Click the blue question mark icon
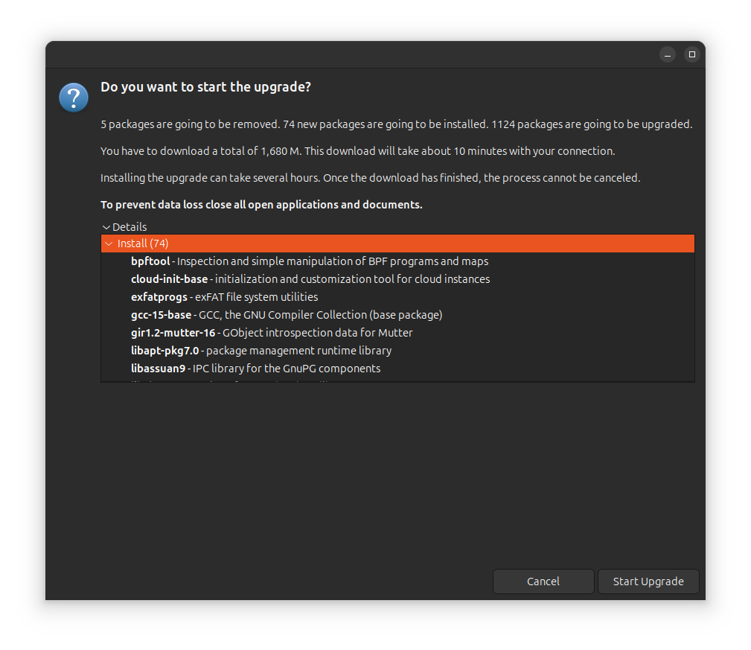This screenshot has width=751, height=650. click(74, 98)
